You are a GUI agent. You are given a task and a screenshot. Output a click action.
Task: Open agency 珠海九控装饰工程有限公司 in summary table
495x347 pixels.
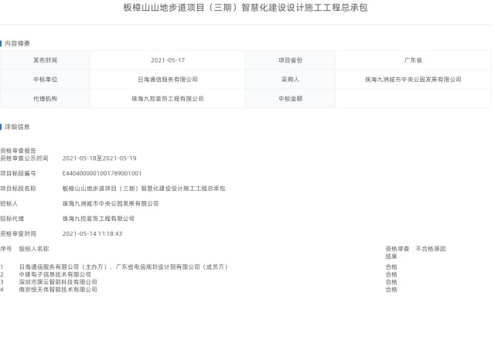167,99
